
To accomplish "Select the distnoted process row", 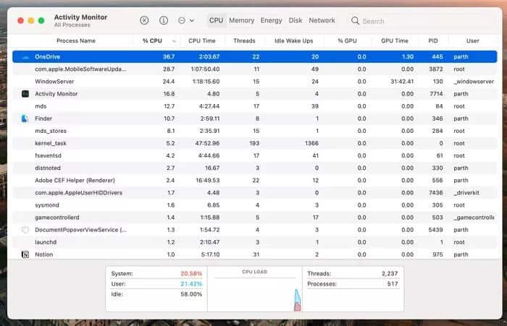I will pos(254,168).
